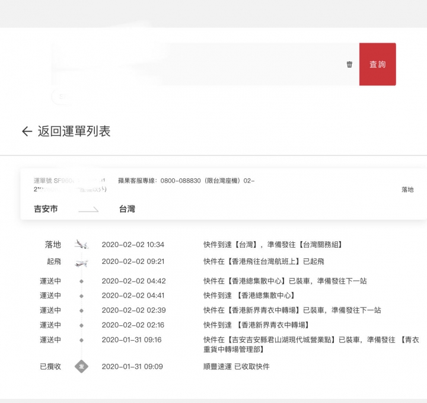This screenshot has width=427, height=403.
Task: Click 快件到達【香港新界青衣中轉場】 description
Action: point(256,325)
